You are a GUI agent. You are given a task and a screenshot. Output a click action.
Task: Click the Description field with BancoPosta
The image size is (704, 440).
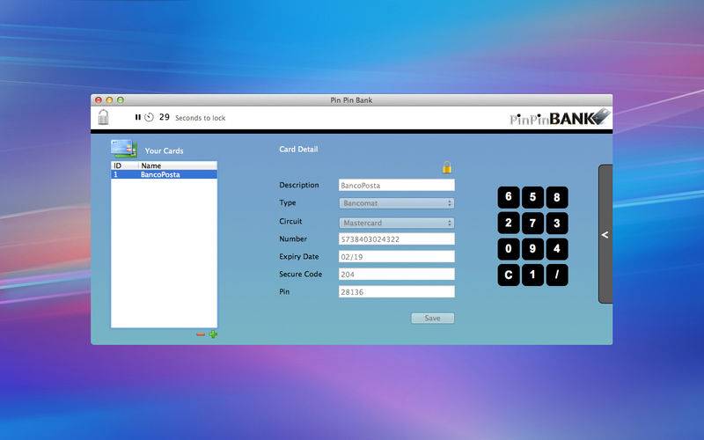(x=397, y=186)
